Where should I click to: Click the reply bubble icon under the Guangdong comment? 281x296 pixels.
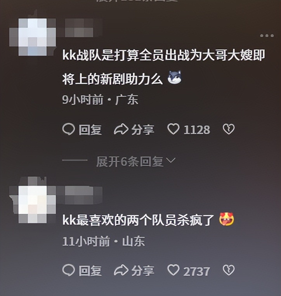coord(68,129)
